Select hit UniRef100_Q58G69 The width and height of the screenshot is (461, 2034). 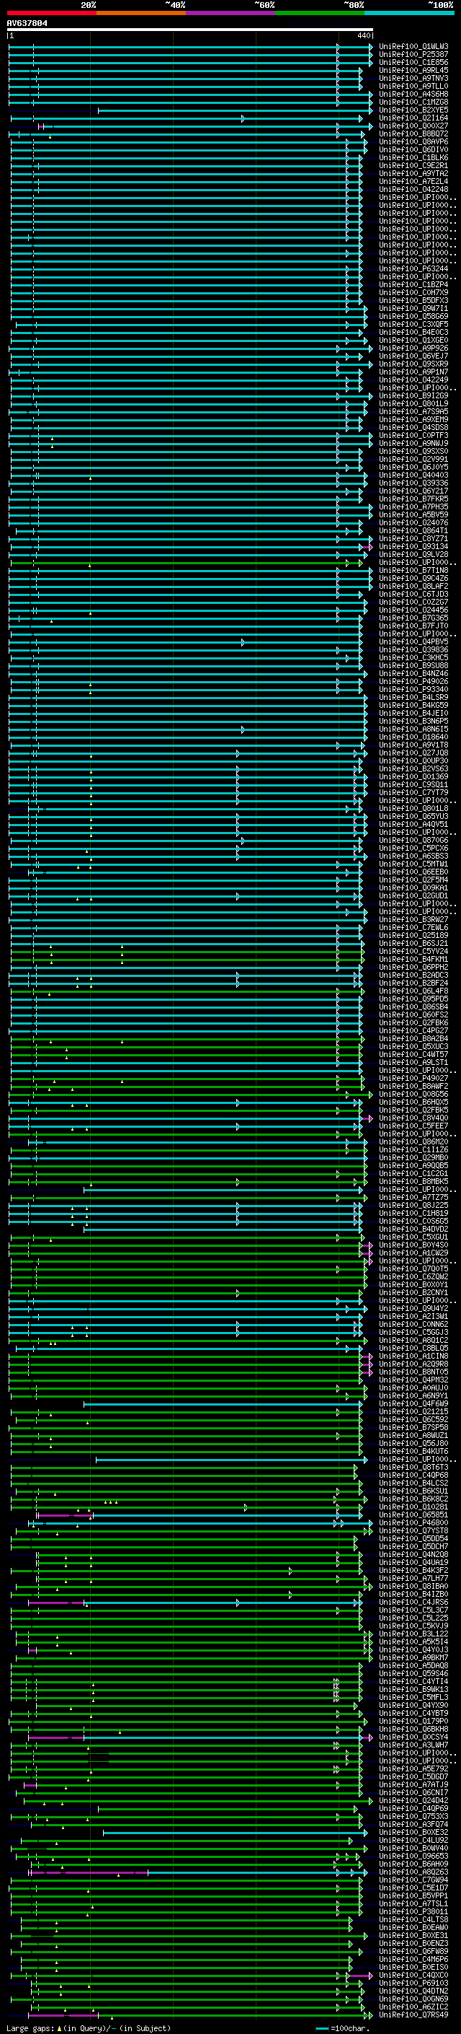click(x=413, y=317)
